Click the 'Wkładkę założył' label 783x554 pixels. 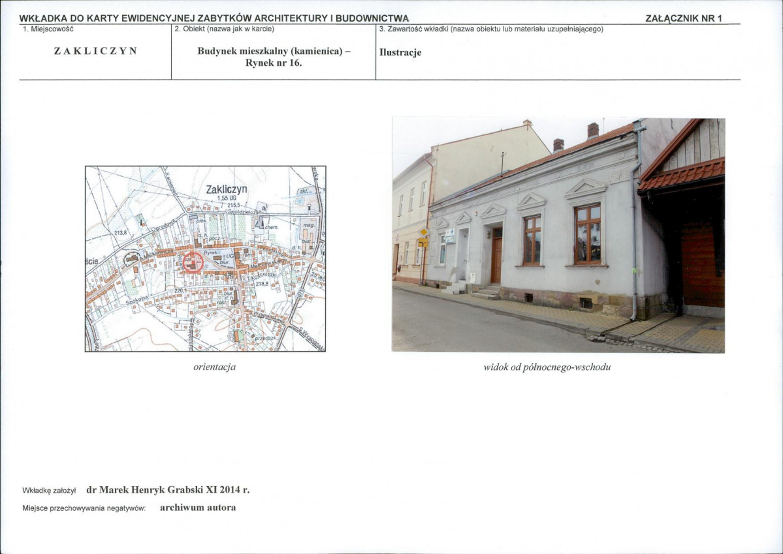point(49,491)
